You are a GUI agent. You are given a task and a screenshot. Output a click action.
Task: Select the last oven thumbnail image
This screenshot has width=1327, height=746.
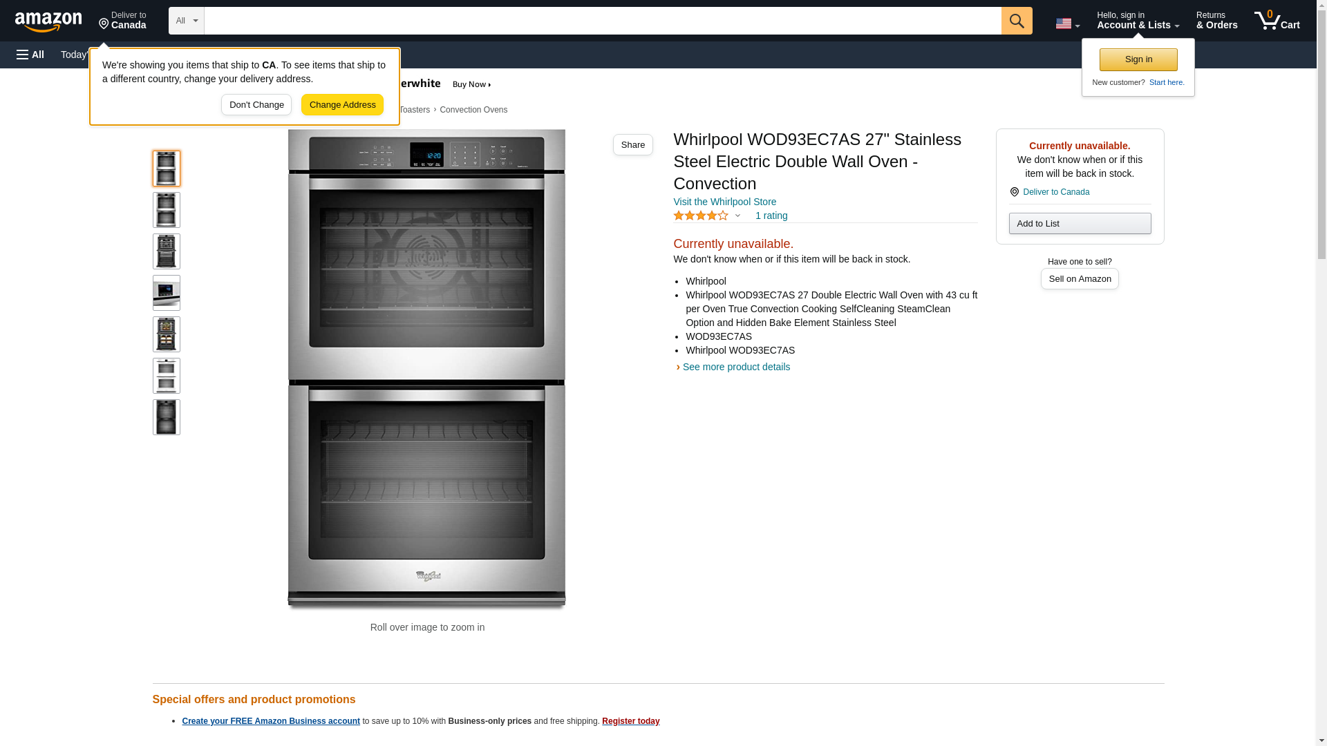click(x=167, y=417)
